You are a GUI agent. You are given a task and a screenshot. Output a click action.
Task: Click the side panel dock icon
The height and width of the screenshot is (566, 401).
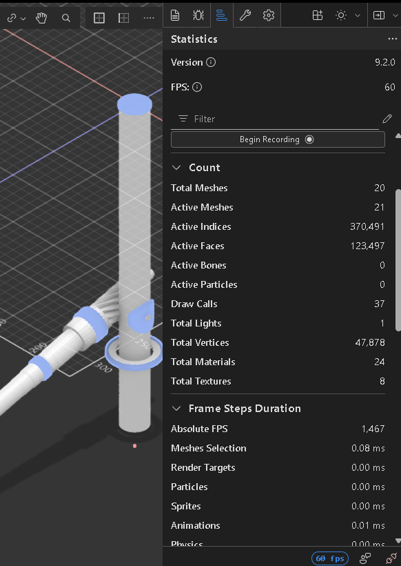pyautogui.click(x=379, y=15)
